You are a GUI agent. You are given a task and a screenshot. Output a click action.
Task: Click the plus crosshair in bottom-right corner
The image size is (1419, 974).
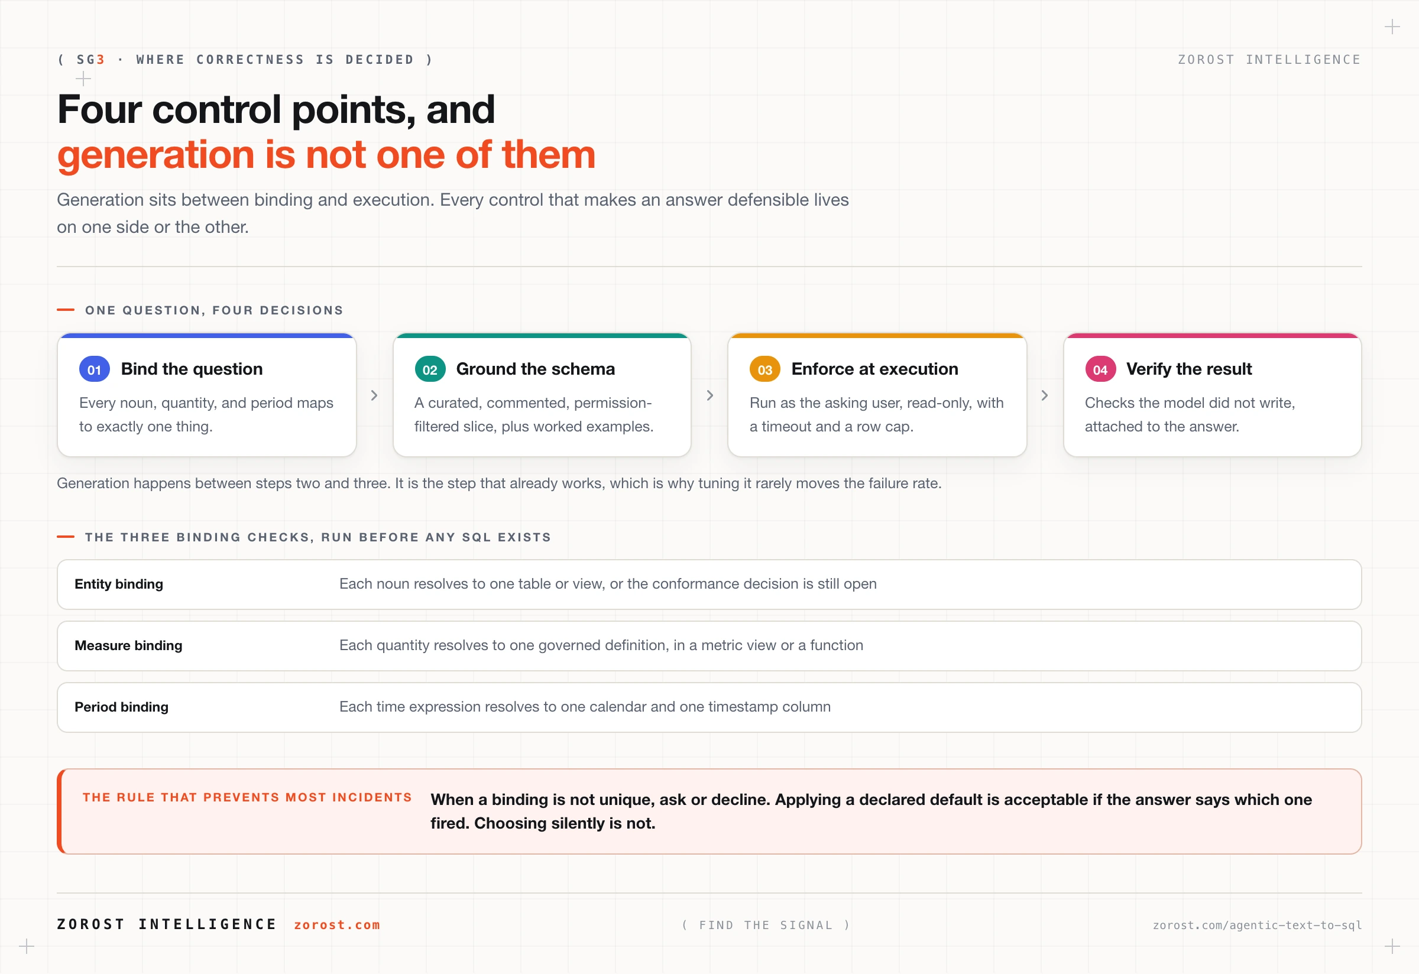[x=1392, y=947]
